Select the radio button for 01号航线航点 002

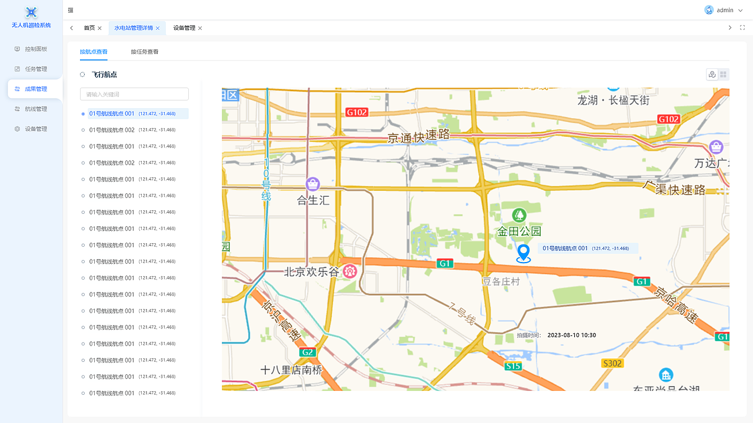83,130
